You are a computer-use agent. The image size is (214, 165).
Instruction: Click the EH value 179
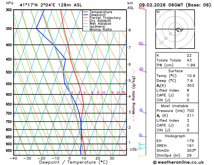tap(191, 141)
